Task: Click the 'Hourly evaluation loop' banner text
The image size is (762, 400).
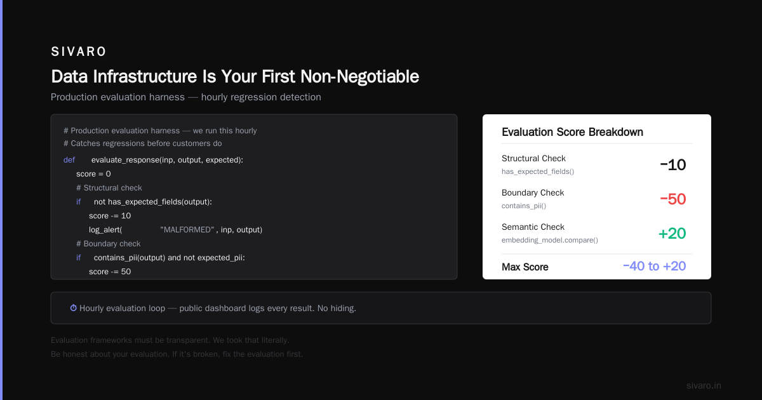Action: click(x=218, y=308)
